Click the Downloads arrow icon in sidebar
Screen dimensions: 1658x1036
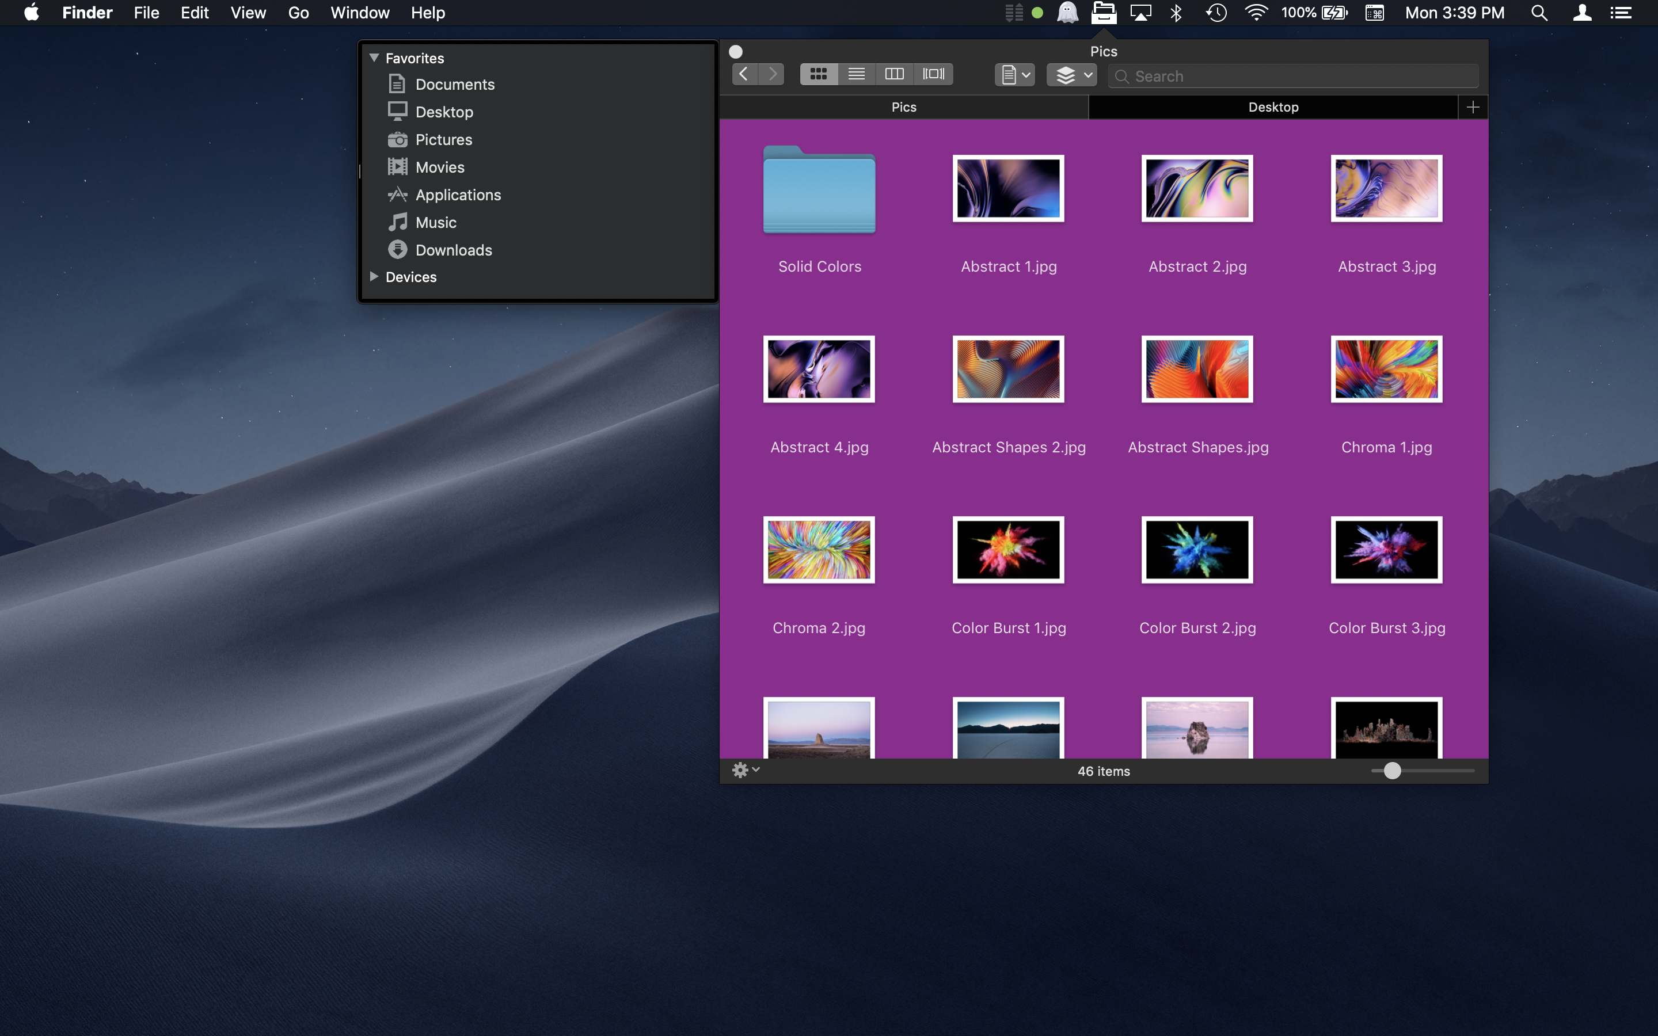click(x=397, y=249)
